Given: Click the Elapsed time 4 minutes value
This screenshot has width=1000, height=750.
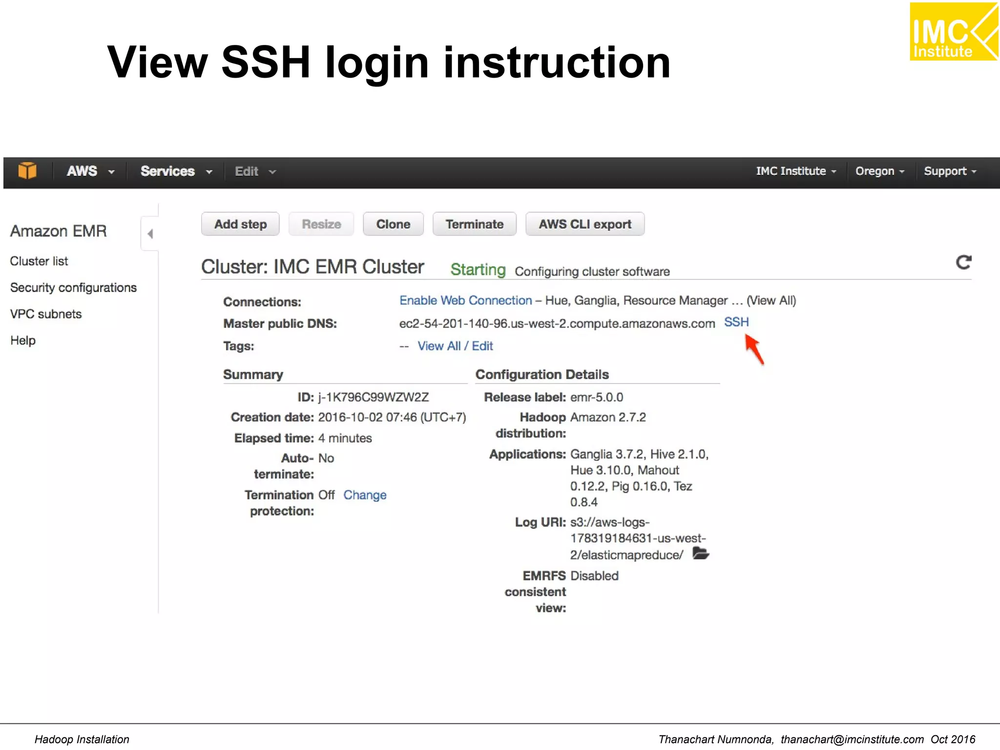Looking at the screenshot, I should 345,438.
